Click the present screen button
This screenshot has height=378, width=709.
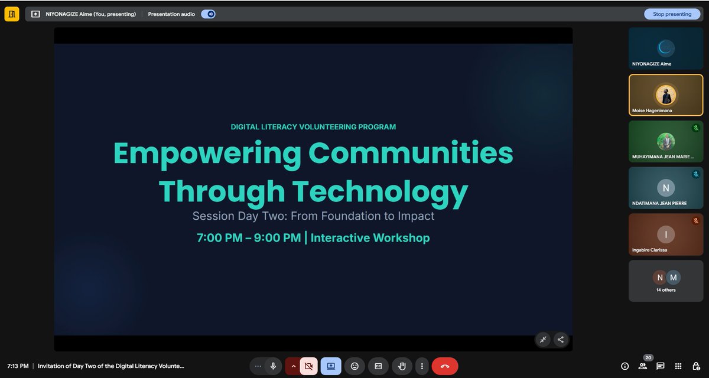[331, 366]
